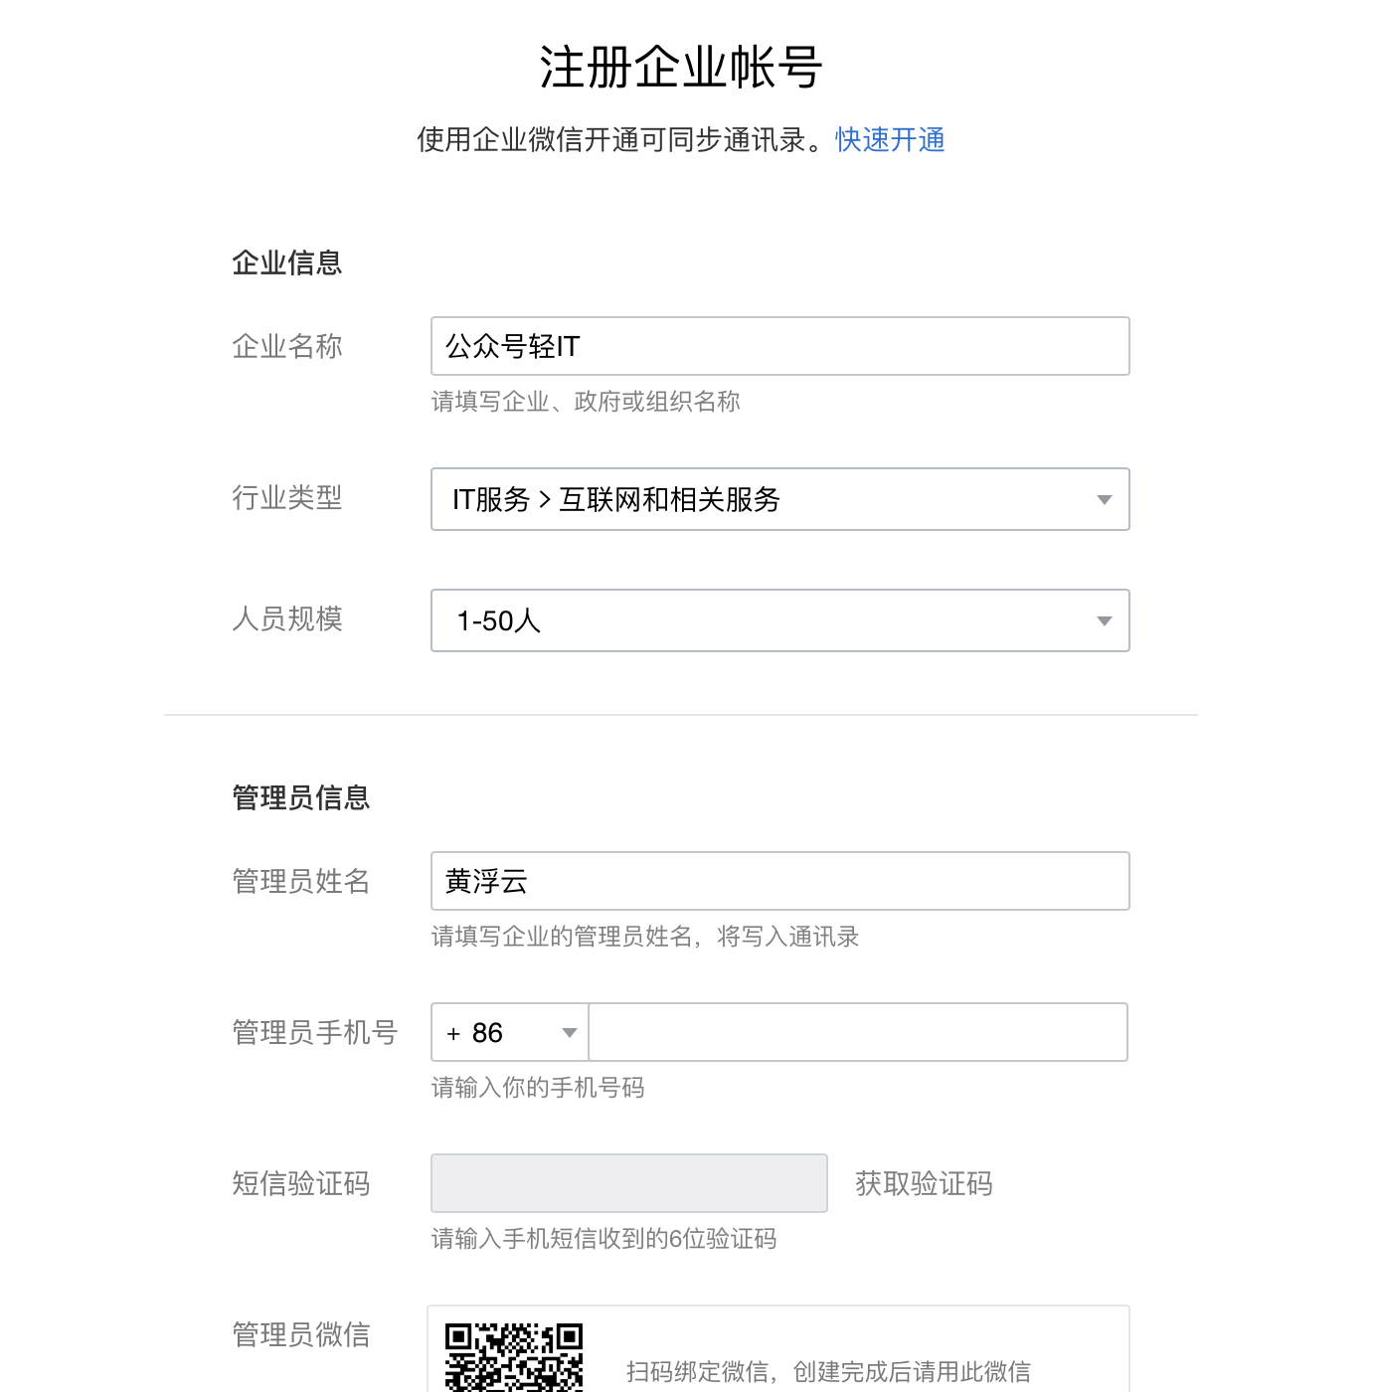Click inside the 企业名称 company name field
This screenshot has width=1378, height=1392.
(x=780, y=346)
